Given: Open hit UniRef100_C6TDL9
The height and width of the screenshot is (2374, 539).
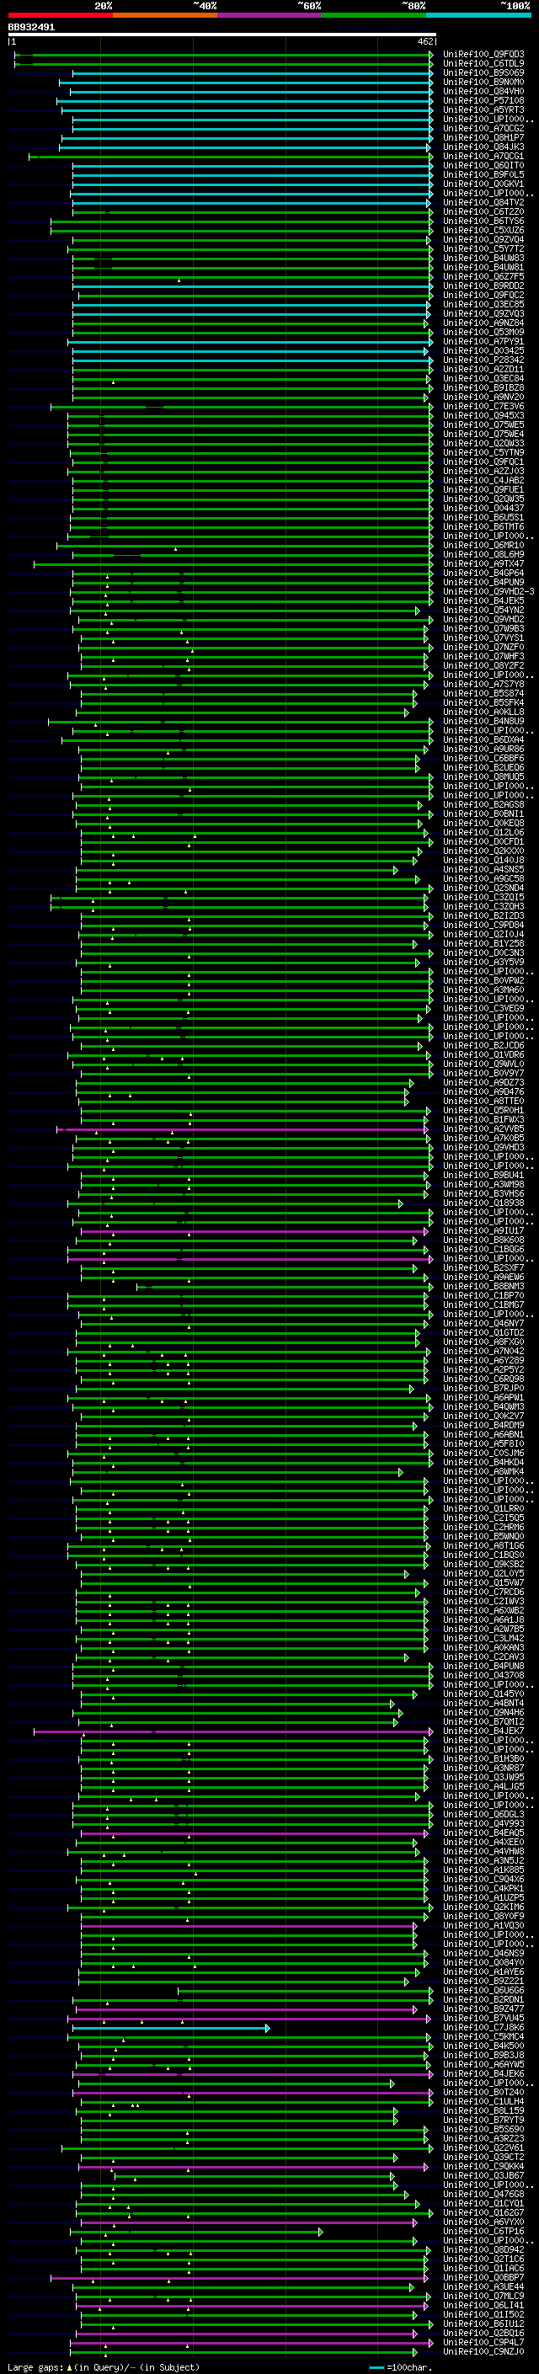Looking at the screenshot, I should coord(483,64).
